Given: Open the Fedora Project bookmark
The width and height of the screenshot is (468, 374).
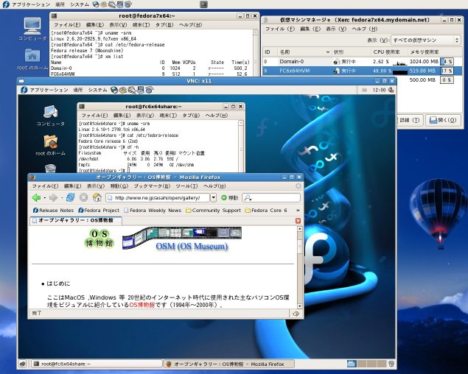Looking at the screenshot, I should click(x=99, y=211).
